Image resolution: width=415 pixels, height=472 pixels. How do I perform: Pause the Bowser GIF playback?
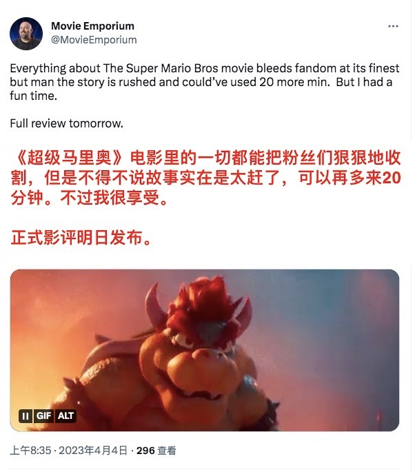tap(26, 416)
